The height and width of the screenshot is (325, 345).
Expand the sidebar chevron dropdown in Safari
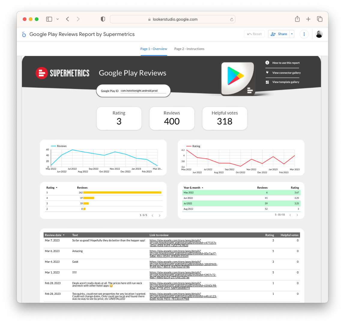(x=57, y=19)
